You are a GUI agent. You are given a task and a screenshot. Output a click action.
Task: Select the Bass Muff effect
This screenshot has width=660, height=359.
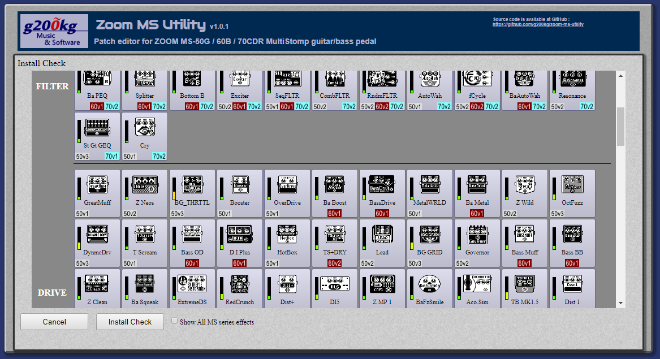pyautogui.click(x=525, y=243)
